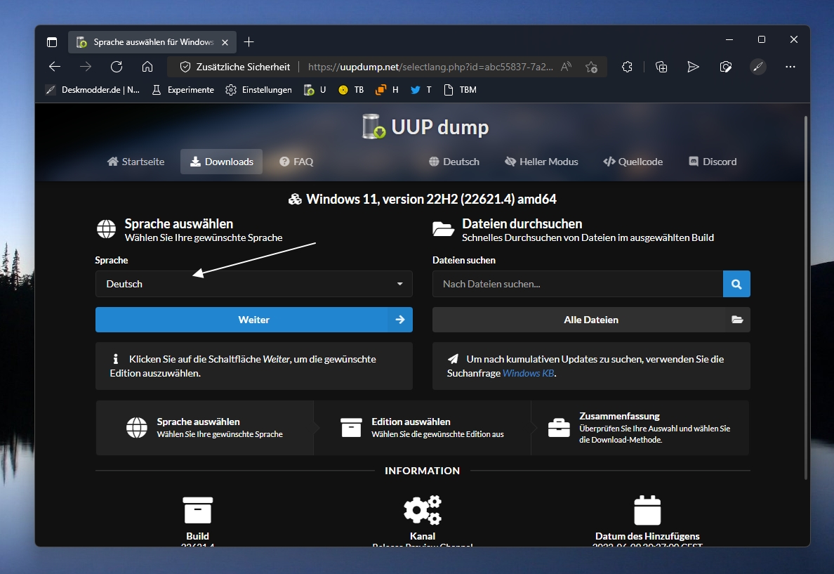Viewport: 834px width, 574px height.
Task: Minimize the Edge browser window
Action: (x=729, y=40)
